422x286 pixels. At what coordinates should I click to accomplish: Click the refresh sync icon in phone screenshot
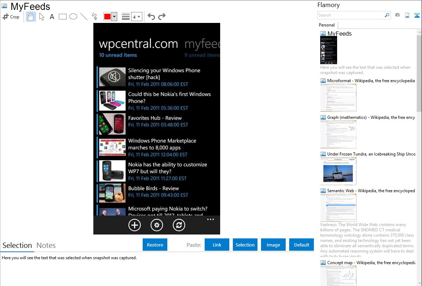pyautogui.click(x=179, y=225)
